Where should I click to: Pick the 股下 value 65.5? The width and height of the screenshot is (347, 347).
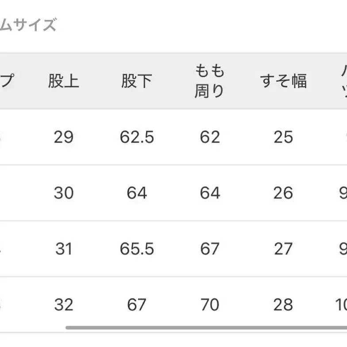point(137,249)
